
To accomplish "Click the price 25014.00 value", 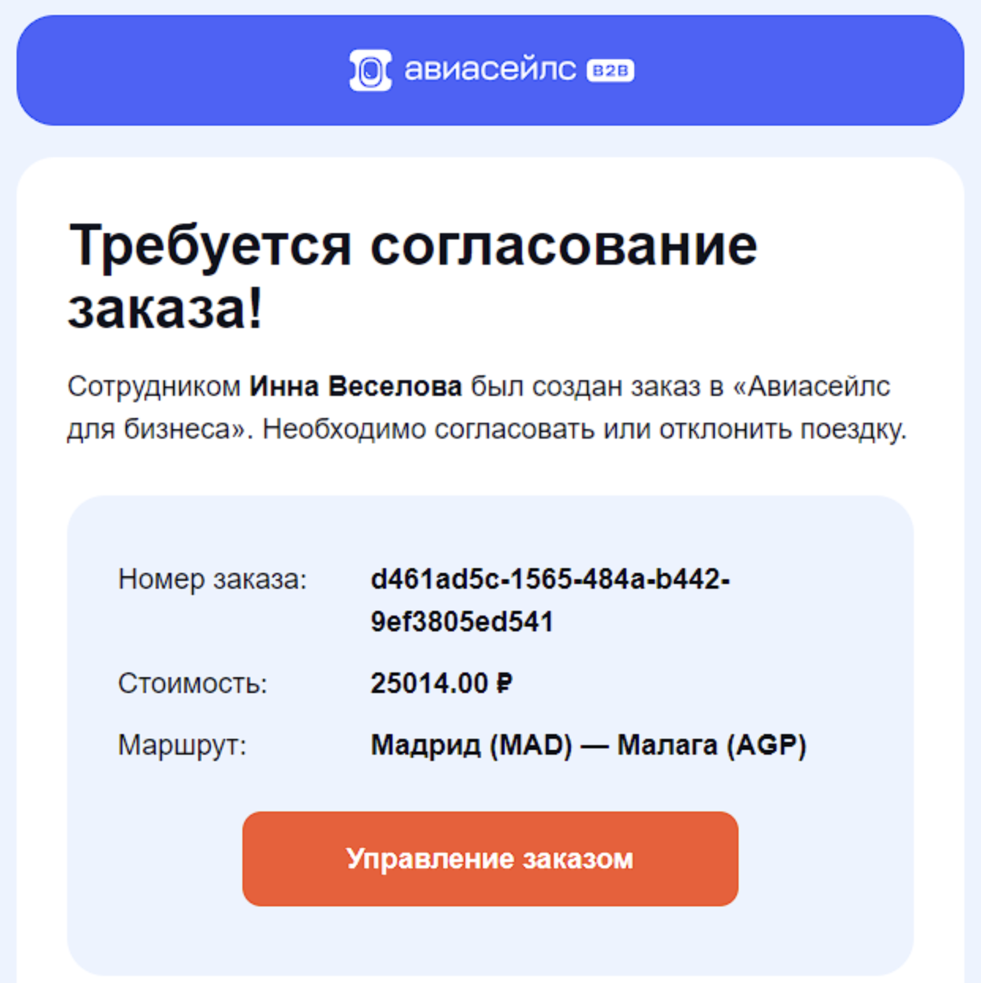I will point(430,683).
